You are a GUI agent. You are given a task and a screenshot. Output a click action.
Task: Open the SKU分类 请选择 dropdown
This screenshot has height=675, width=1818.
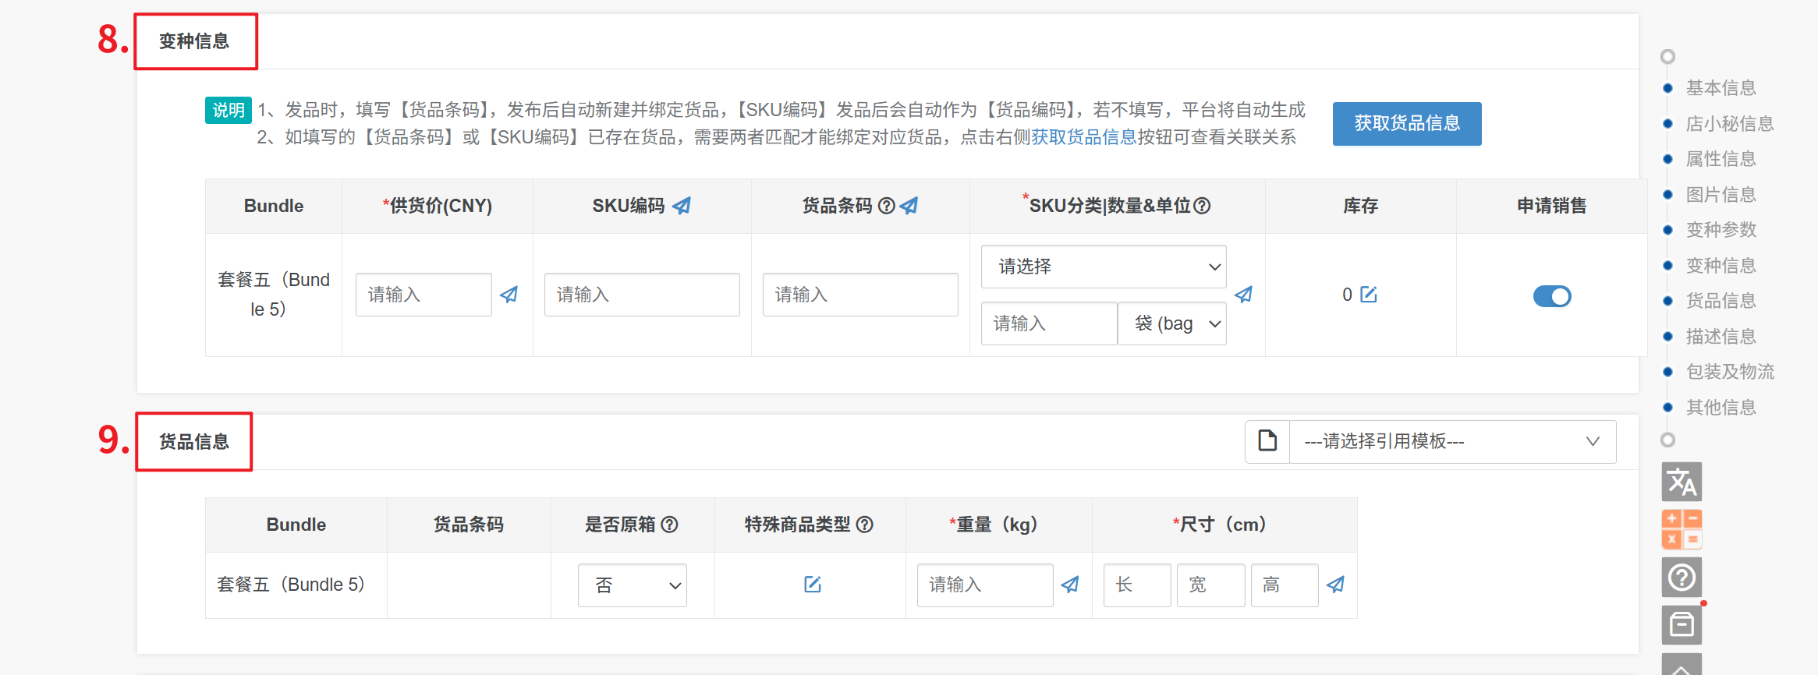[1103, 267]
